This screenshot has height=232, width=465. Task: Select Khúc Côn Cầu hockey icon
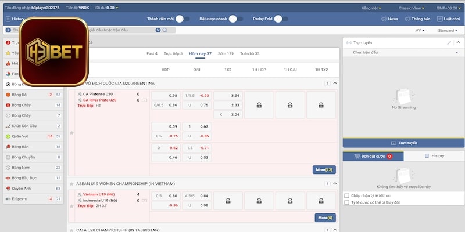[x=8, y=126]
